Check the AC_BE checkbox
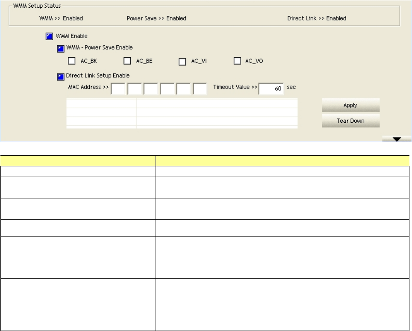 click(x=127, y=61)
